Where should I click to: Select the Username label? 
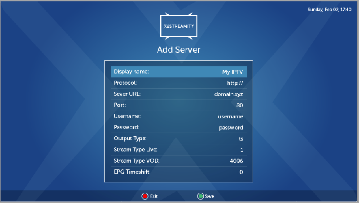(x=127, y=116)
